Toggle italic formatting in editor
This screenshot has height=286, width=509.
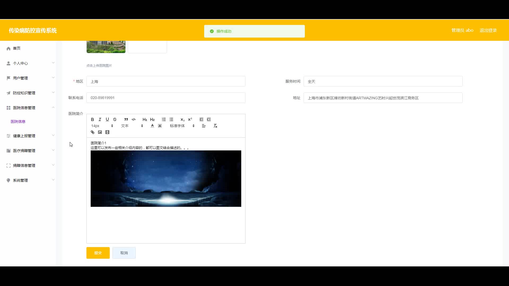click(x=100, y=119)
